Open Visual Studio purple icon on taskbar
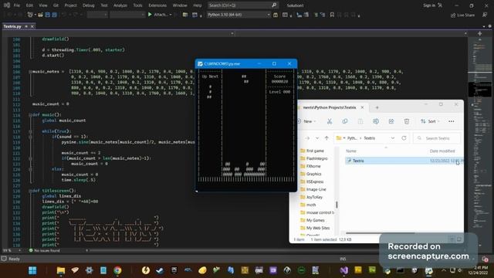The height and width of the screenshot is (278, 494). coord(344,270)
